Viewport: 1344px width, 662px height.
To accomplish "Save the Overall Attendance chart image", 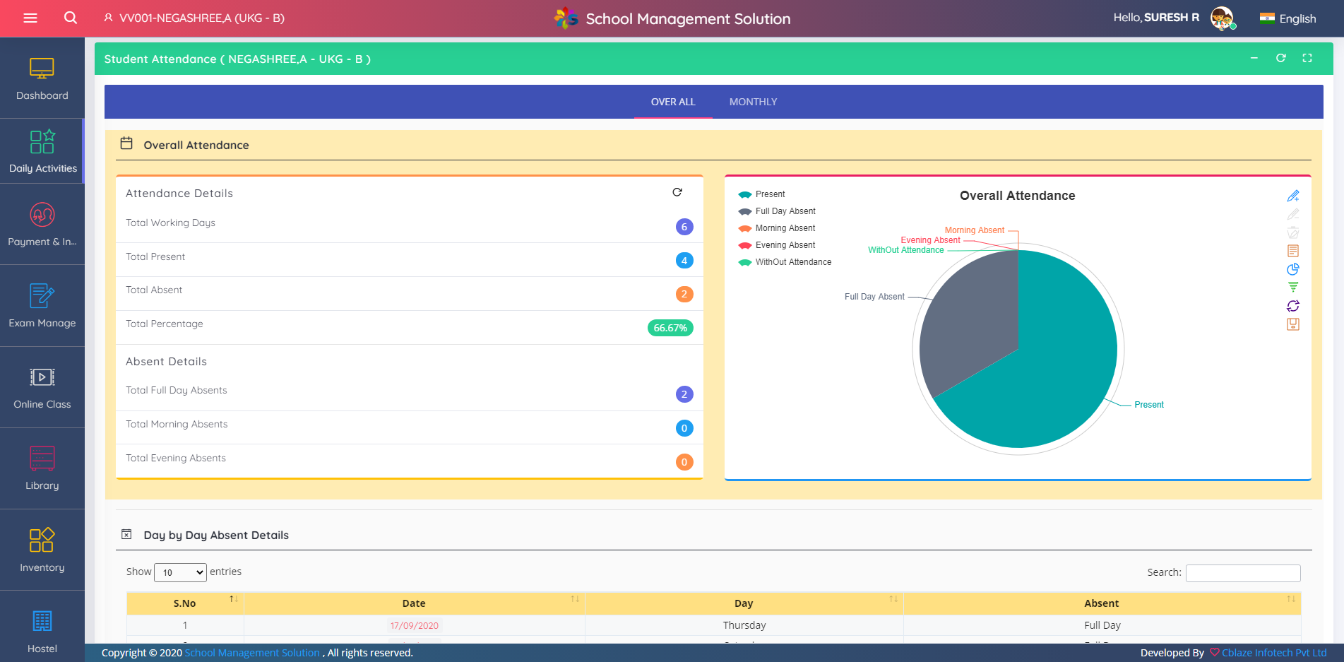I will [1293, 324].
